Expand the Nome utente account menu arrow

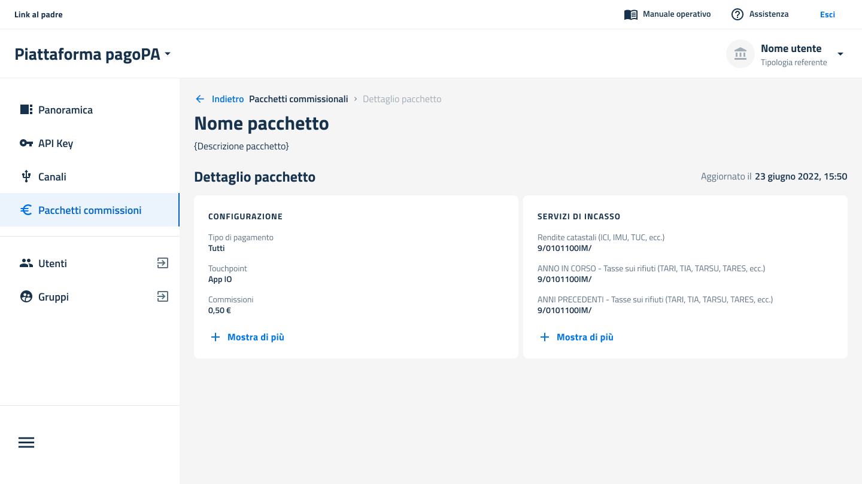(840, 54)
